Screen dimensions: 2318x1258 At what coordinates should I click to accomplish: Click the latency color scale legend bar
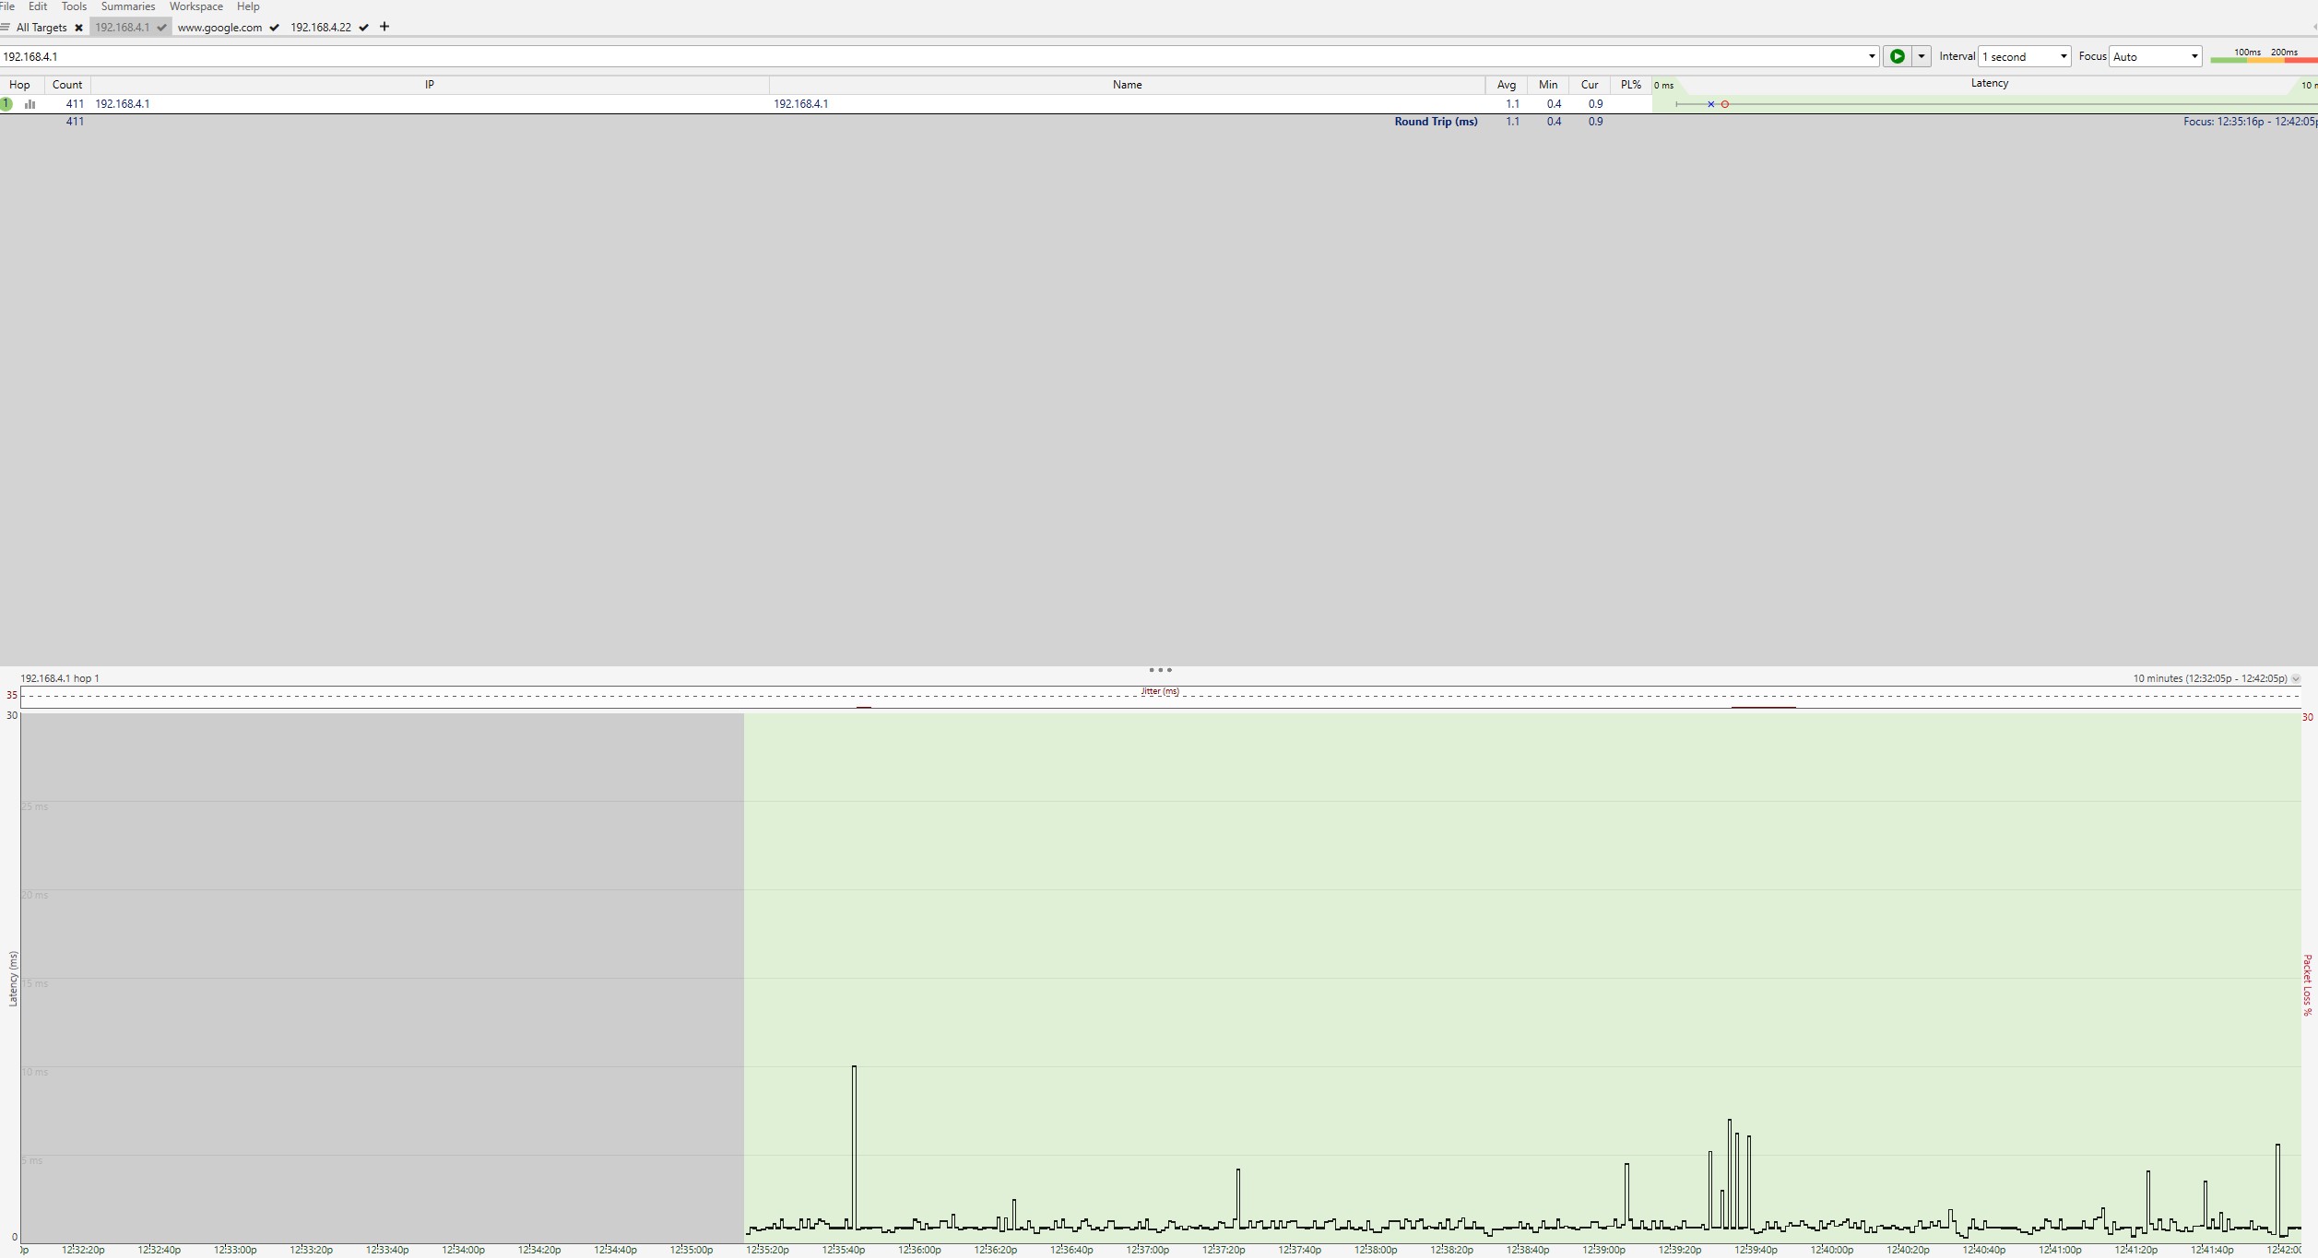(x=2263, y=60)
